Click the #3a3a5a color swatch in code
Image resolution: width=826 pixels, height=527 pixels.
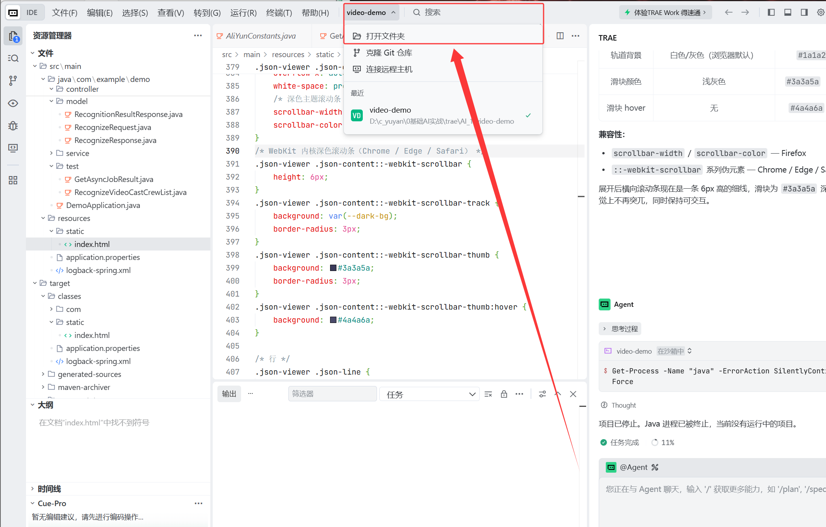tap(333, 268)
